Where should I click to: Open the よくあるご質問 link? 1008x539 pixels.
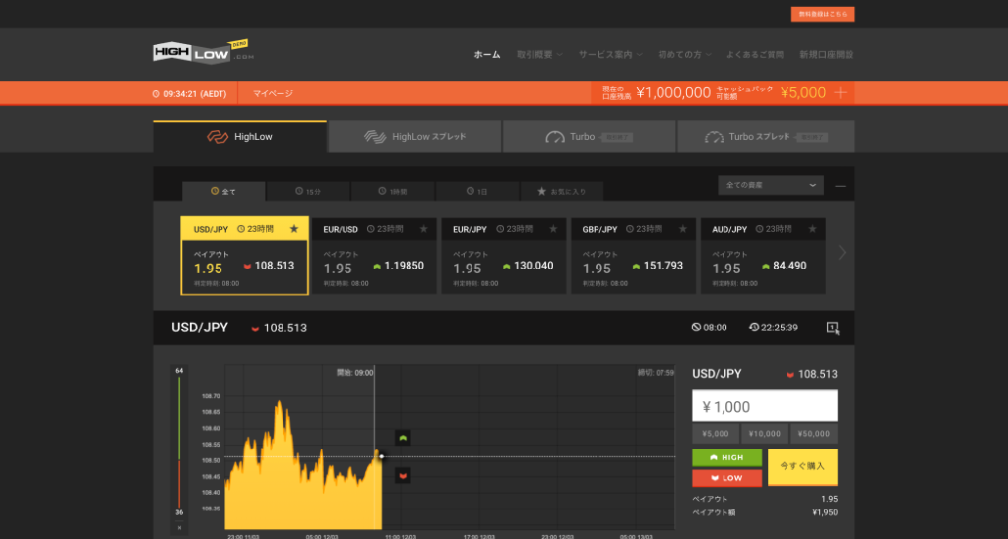(755, 55)
